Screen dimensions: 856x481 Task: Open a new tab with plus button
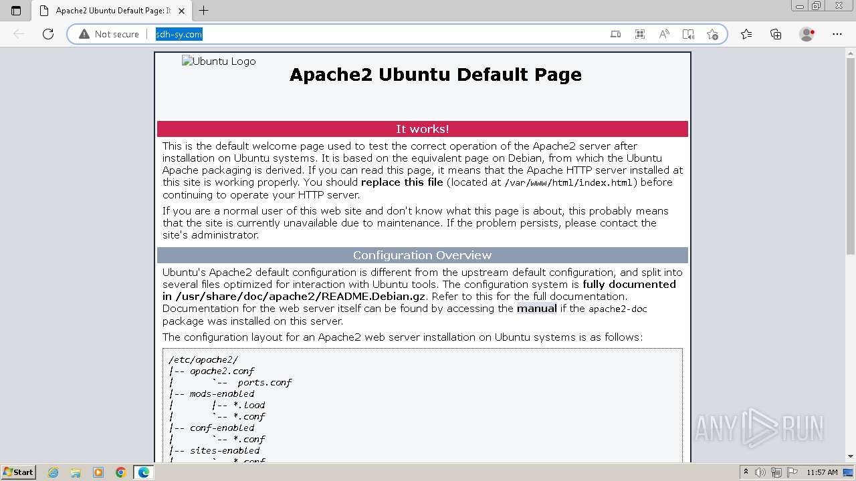pos(204,11)
